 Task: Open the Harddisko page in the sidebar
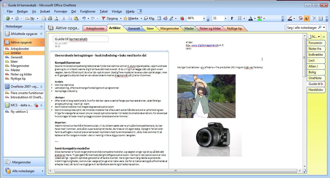316,90
